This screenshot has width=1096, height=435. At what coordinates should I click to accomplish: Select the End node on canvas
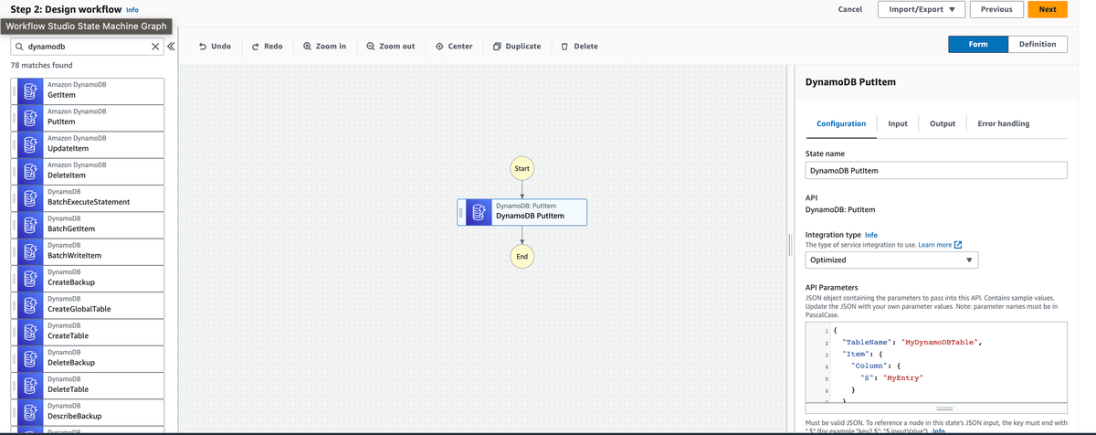click(x=522, y=257)
